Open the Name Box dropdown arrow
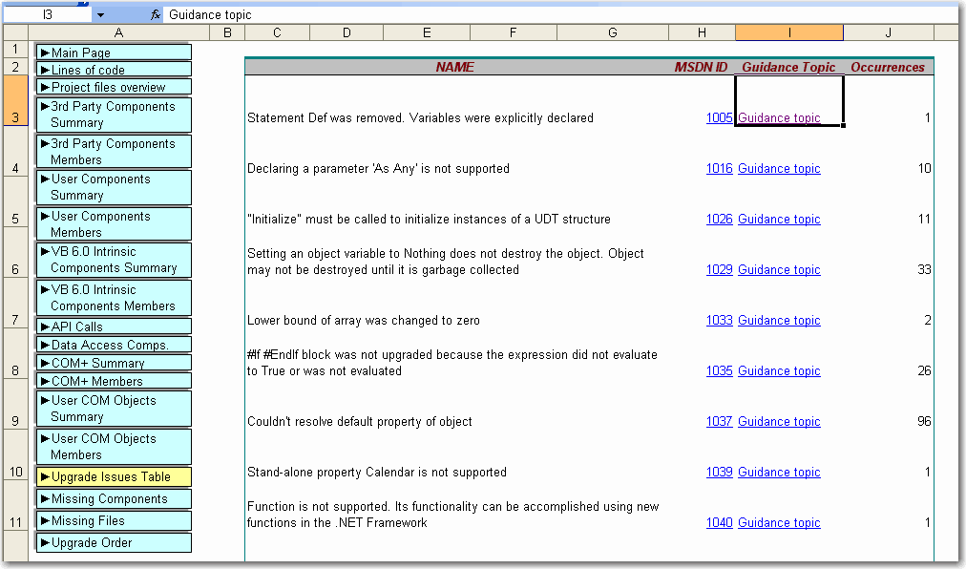This screenshot has height=569, width=966. click(100, 15)
